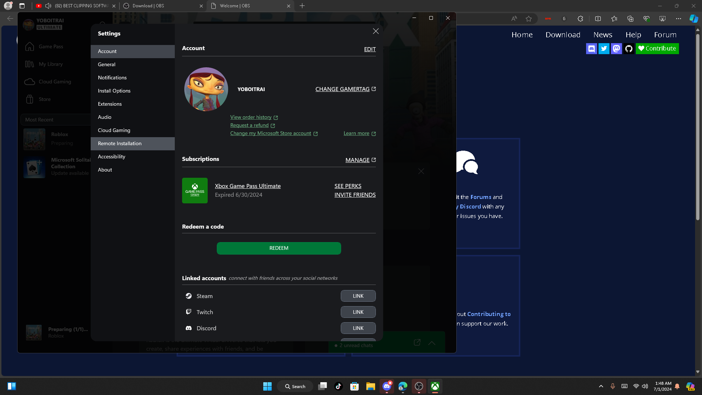The image size is (702, 395).
Task: Open Copilot in Edge sidebar
Action: [x=694, y=19]
